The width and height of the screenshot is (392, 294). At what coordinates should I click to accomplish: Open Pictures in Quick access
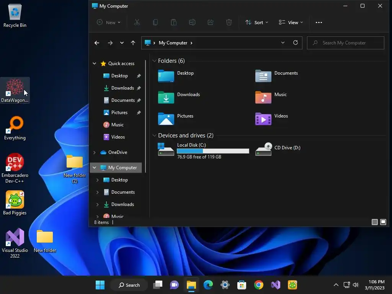[119, 113]
